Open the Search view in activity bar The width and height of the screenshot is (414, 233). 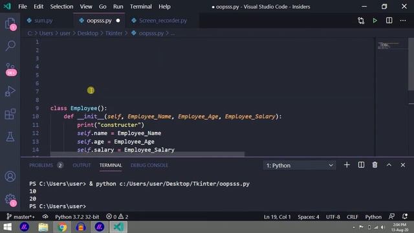tap(10, 46)
